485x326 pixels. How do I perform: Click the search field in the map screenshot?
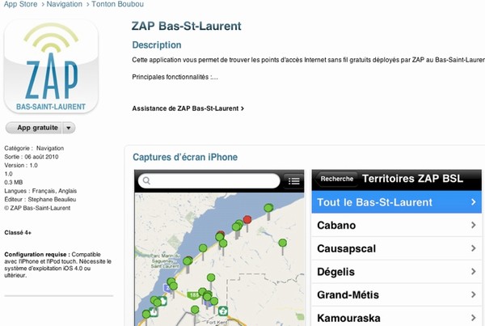pos(209,181)
